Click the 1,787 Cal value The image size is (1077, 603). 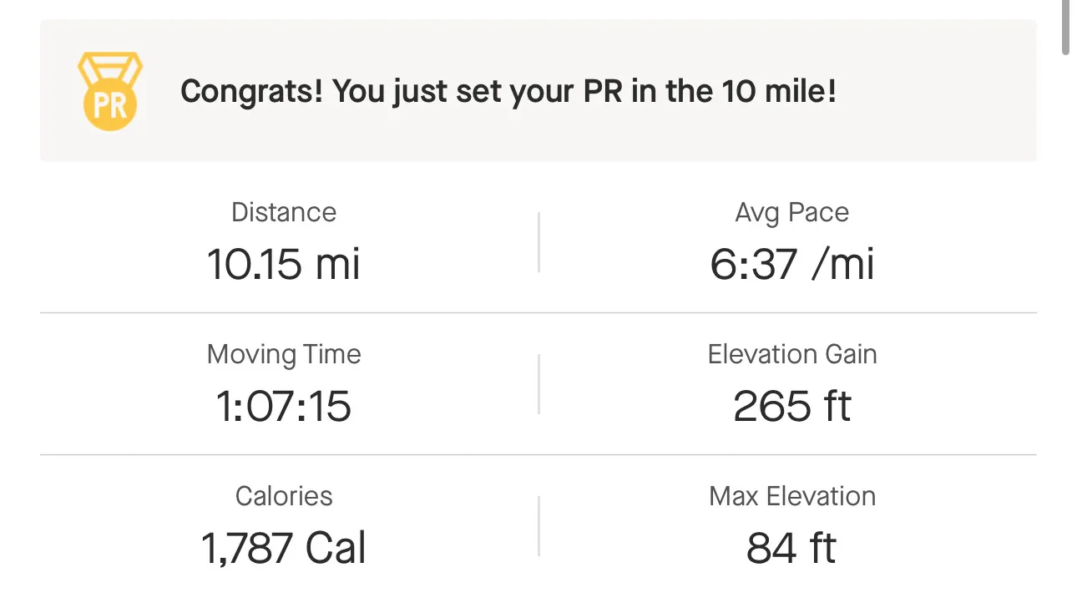tap(284, 548)
